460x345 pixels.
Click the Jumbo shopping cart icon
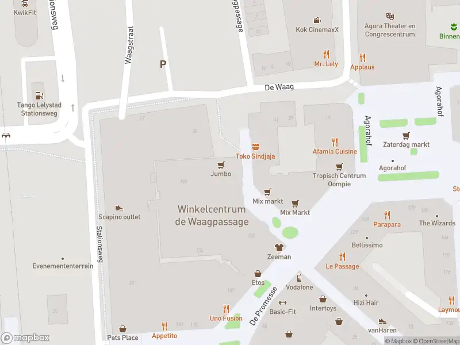click(221, 165)
